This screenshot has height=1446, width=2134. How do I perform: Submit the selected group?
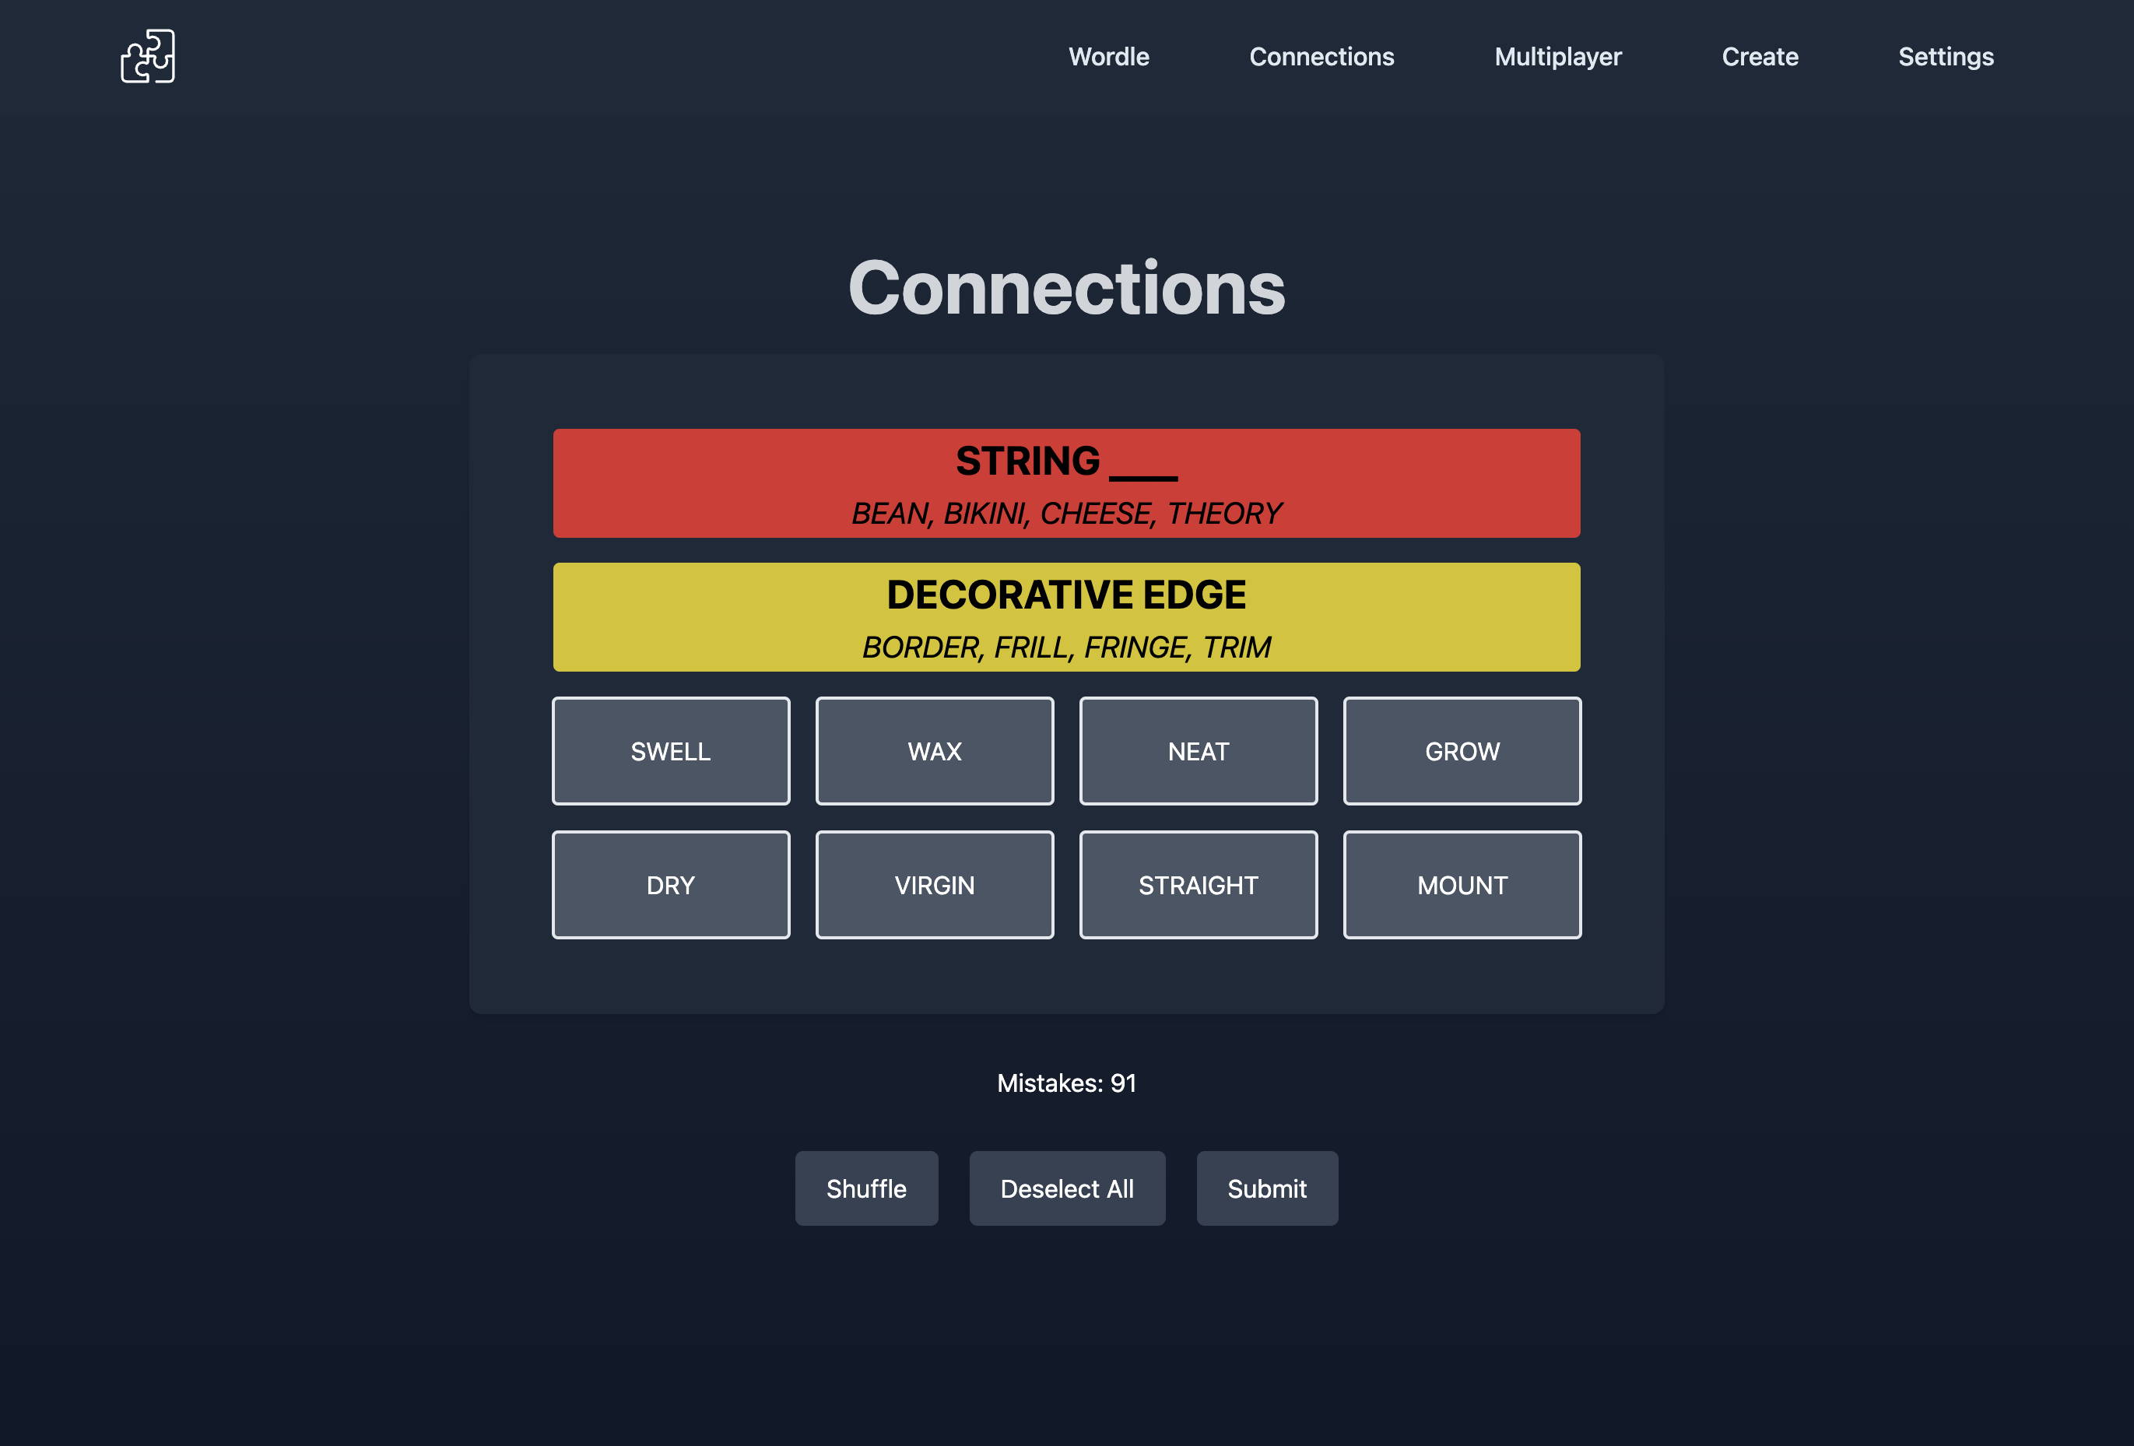pyautogui.click(x=1267, y=1188)
